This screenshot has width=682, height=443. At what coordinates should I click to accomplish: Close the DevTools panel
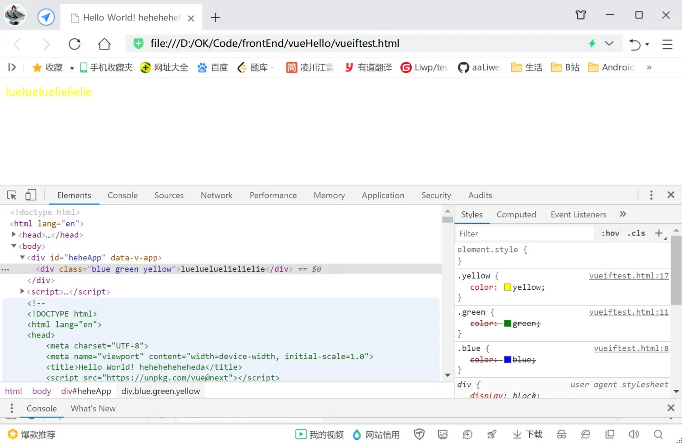671,195
